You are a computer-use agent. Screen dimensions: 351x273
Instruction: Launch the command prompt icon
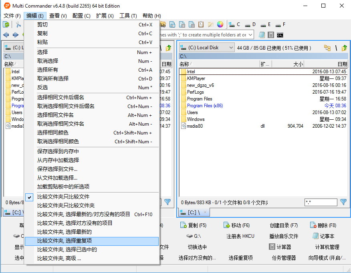pyautogui.click(x=280, y=35)
